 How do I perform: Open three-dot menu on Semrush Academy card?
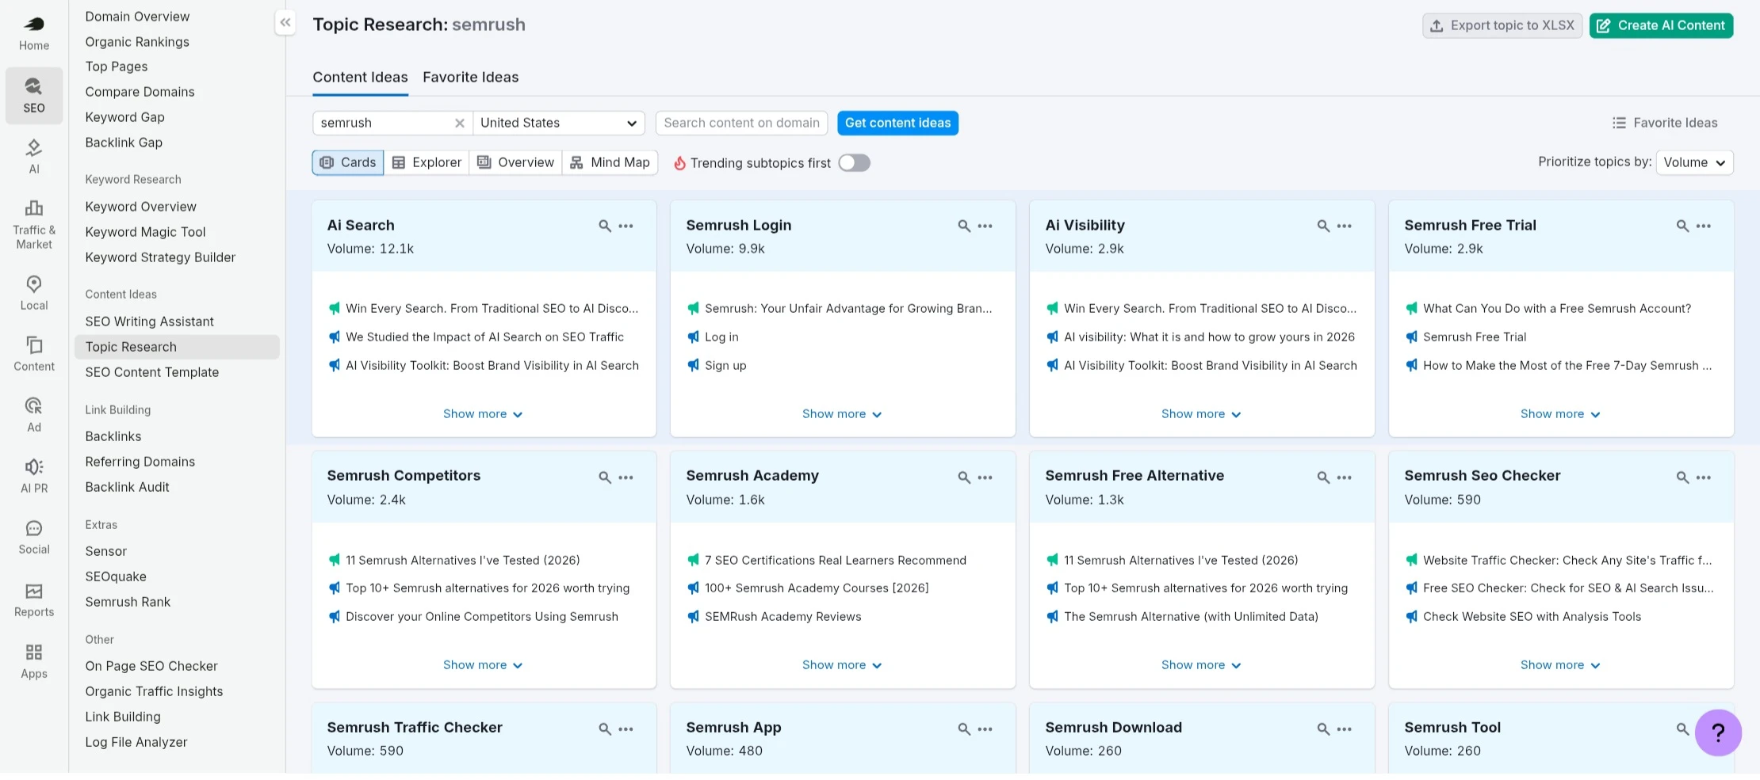(x=985, y=478)
